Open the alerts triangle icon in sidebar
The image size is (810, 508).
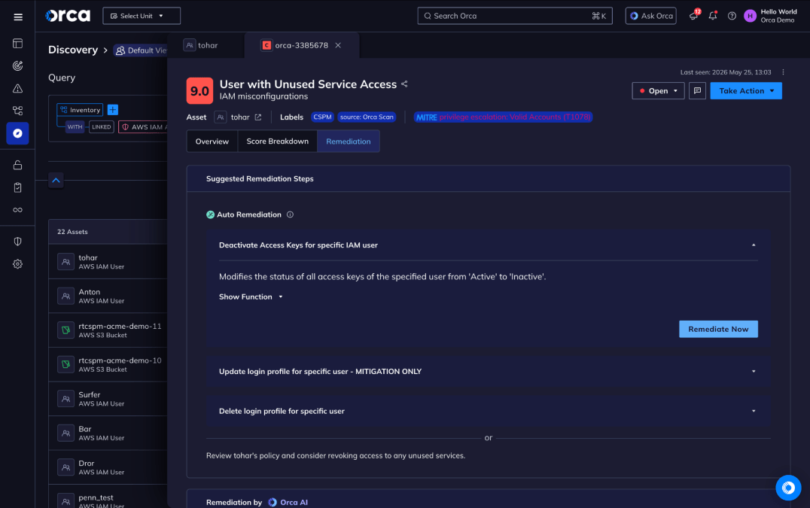[x=17, y=88]
